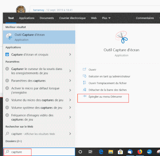Image resolution: width=160 pixels, height=156 pixels.
Task: Switch to Courrier électronique tab
Action: (x=72, y=18)
